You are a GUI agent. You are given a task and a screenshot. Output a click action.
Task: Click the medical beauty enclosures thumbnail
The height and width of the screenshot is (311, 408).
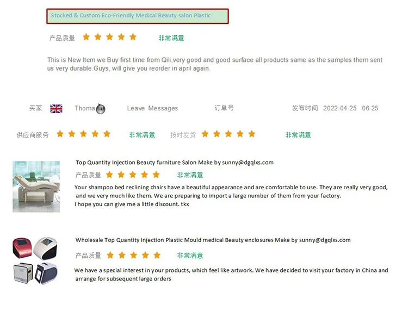click(x=35, y=260)
